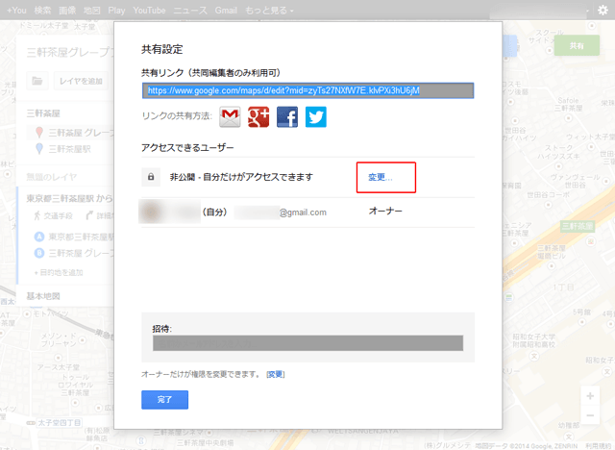The height and width of the screenshot is (450, 615).
Task: Click the zoom in plus button on map
Action: (590, 396)
